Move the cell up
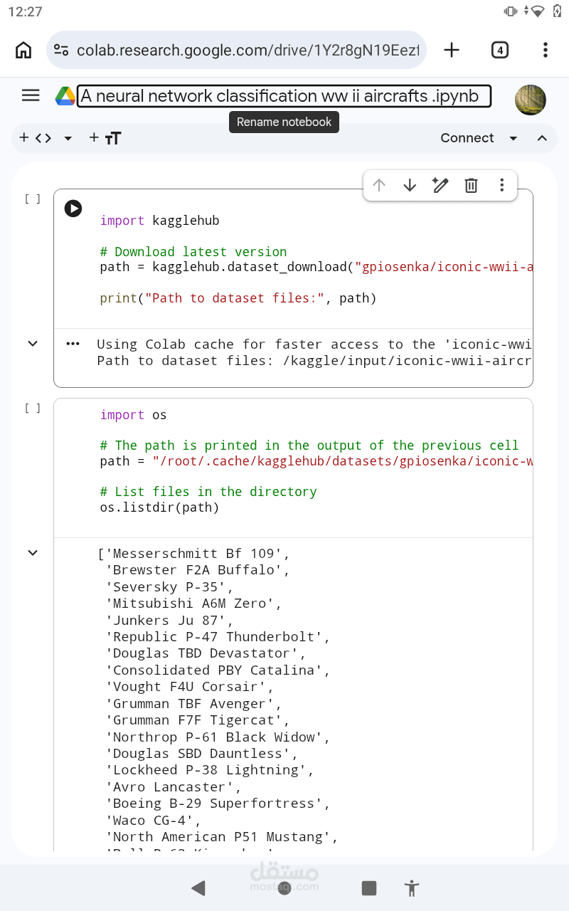 coord(379,185)
